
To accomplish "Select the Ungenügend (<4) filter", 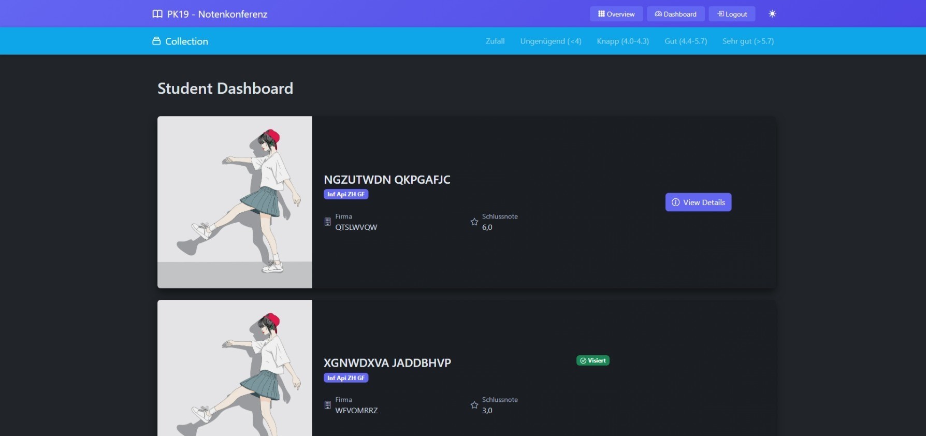I will [x=551, y=41].
